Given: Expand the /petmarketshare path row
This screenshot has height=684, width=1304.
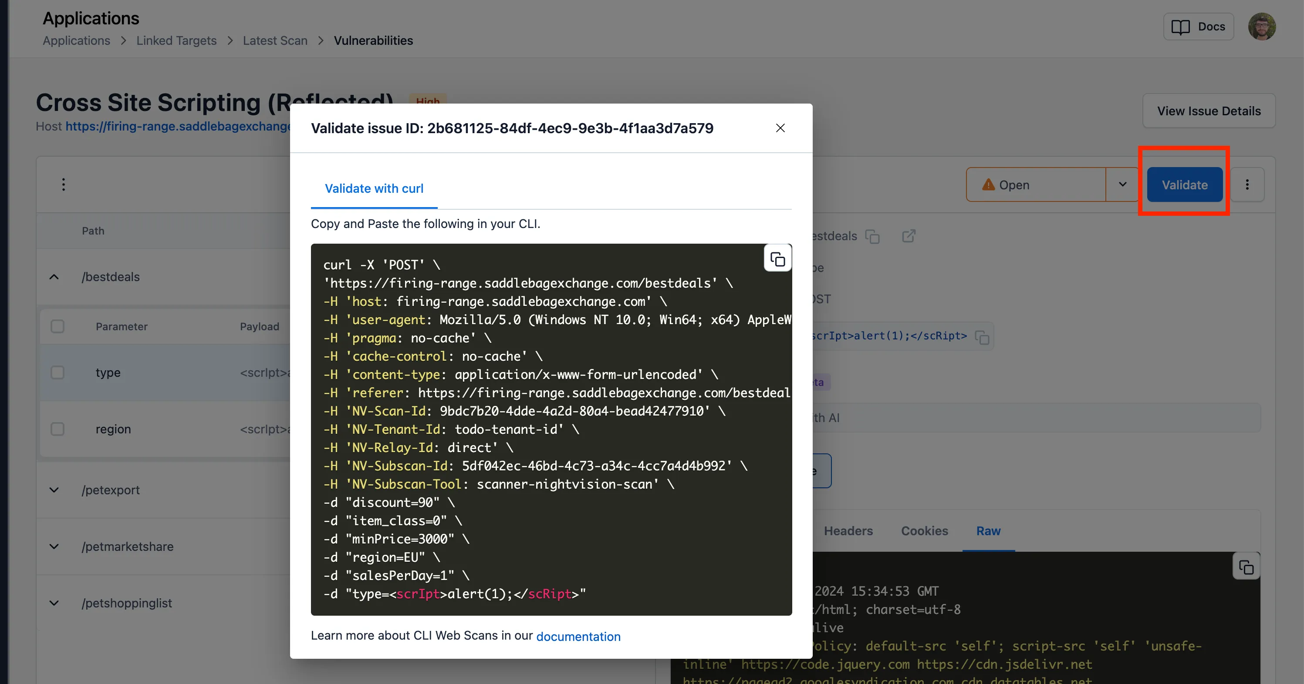Looking at the screenshot, I should point(54,547).
